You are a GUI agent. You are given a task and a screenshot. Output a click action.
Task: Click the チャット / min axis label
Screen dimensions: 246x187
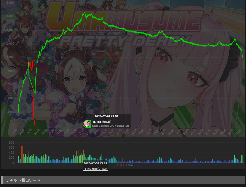point(123,165)
